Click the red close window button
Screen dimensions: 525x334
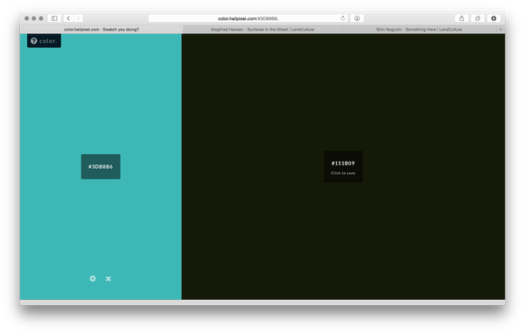click(x=27, y=18)
